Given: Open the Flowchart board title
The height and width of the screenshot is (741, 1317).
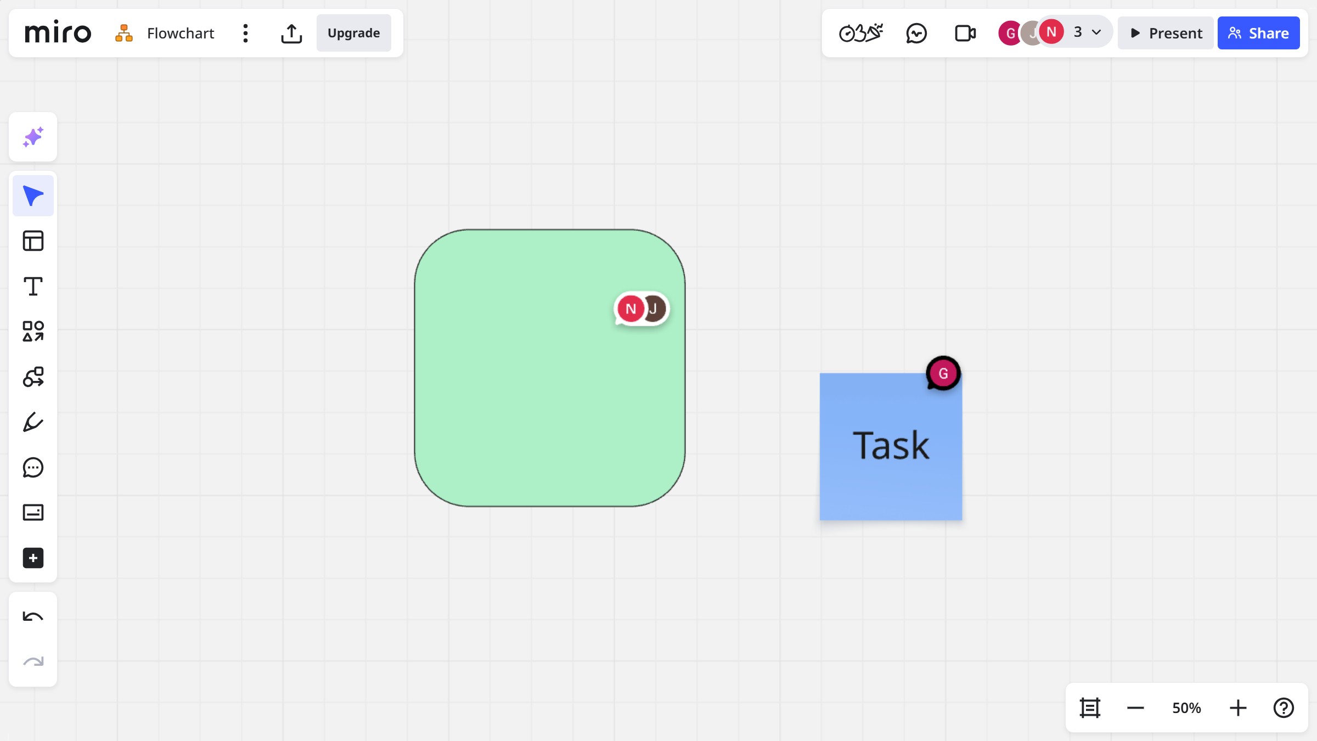Looking at the screenshot, I should (181, 33).
